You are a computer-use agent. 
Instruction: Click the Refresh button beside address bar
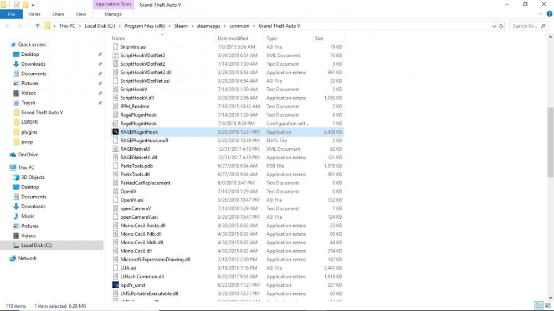[501, 26]
